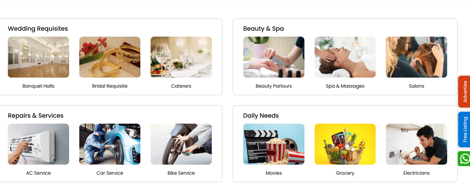Open the Bridal Requisite image
Viewport: 470px width, 191px height.
110,57
